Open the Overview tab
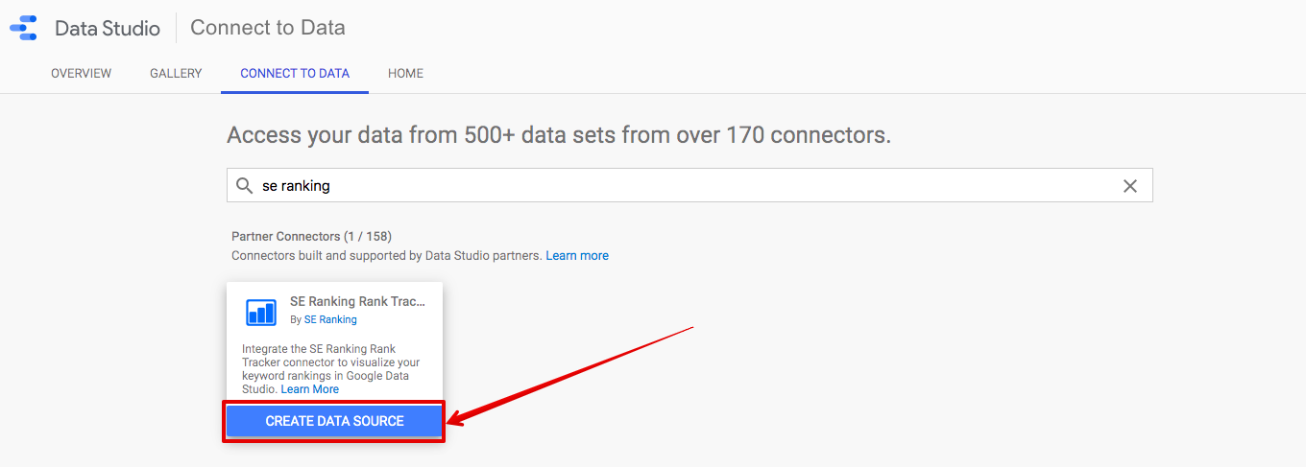This screenshot has width=1306, height=467. (x=81, y=73)
